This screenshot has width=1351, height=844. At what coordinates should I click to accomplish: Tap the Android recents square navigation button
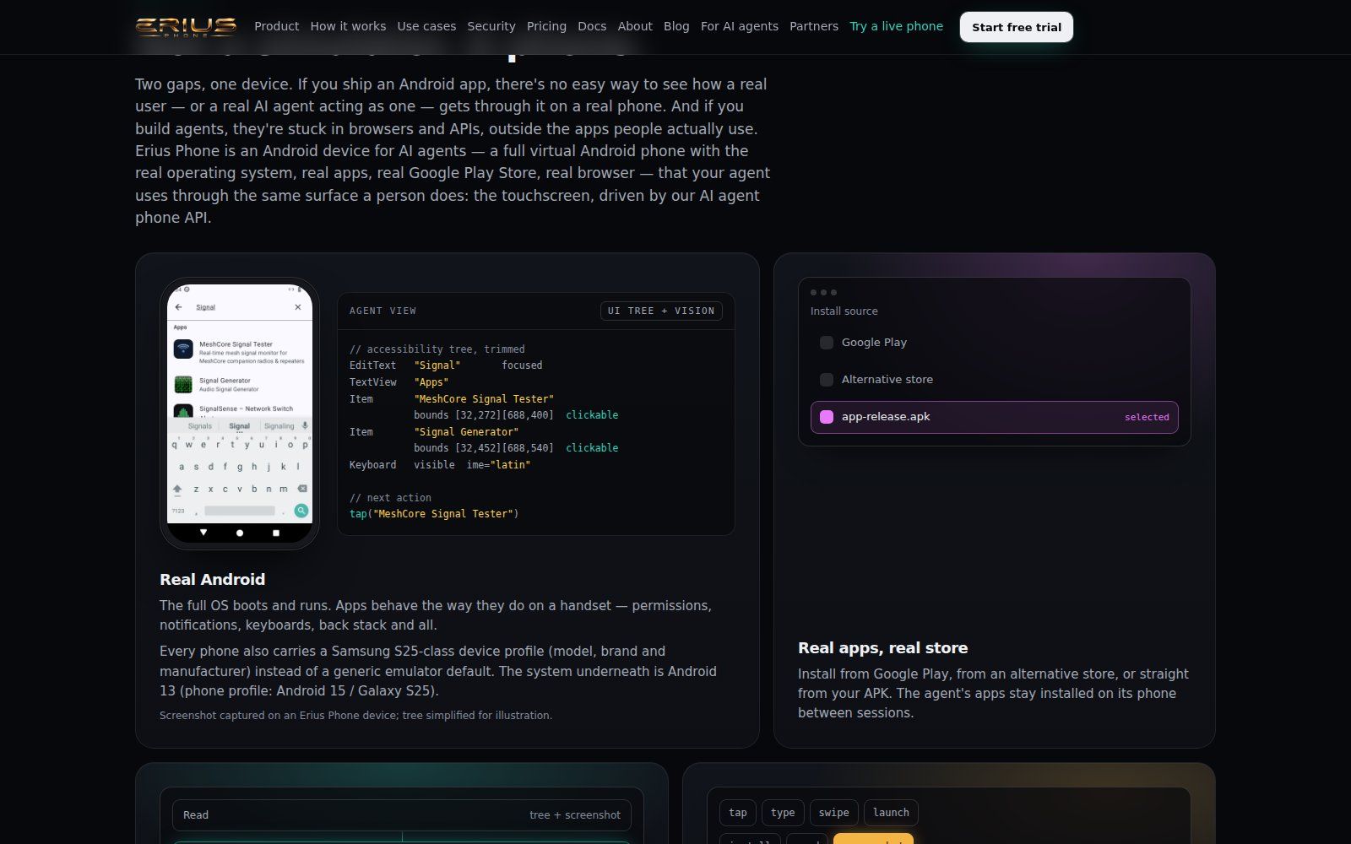pos(276,533)
